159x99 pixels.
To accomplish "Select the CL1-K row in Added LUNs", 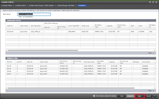I will (x=81, y=68).
